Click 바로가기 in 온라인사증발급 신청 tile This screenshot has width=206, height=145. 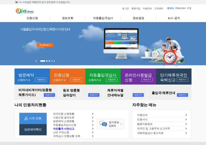[x=147, y=80]
